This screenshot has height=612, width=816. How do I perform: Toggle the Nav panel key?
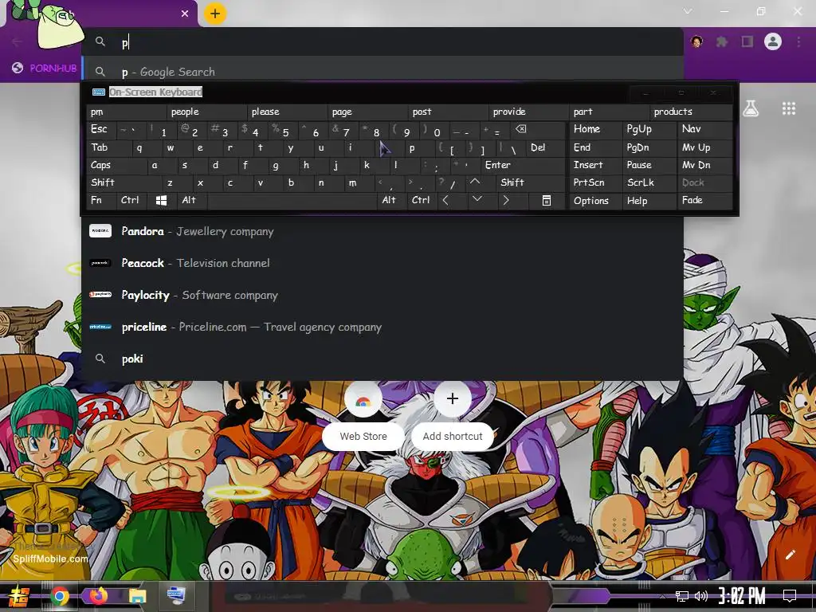(x=704, y=129)
